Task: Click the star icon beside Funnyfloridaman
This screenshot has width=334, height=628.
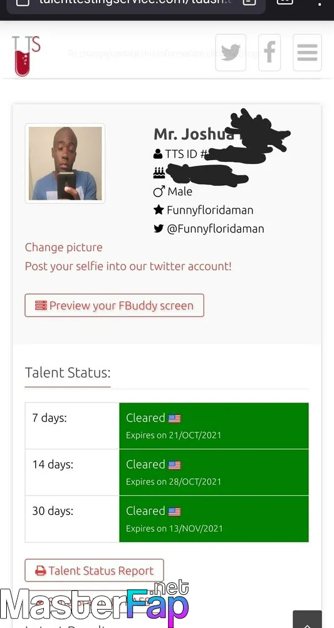Action: [159, 210]
